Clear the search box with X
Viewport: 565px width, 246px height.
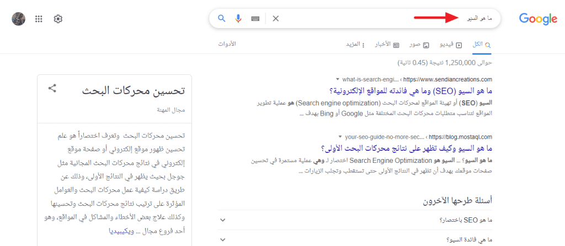point(276,19)
